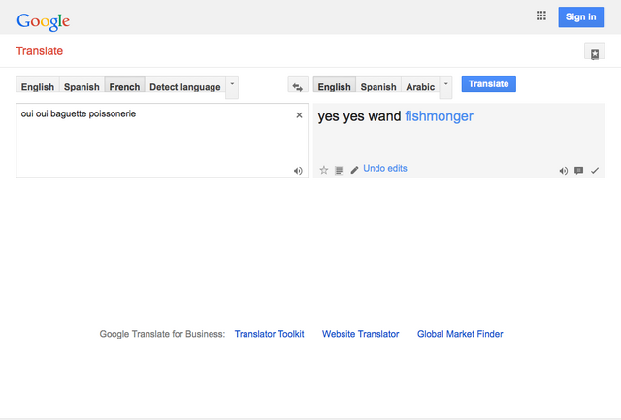Open the rate translation speech bubble

click(x=578, y=170)
